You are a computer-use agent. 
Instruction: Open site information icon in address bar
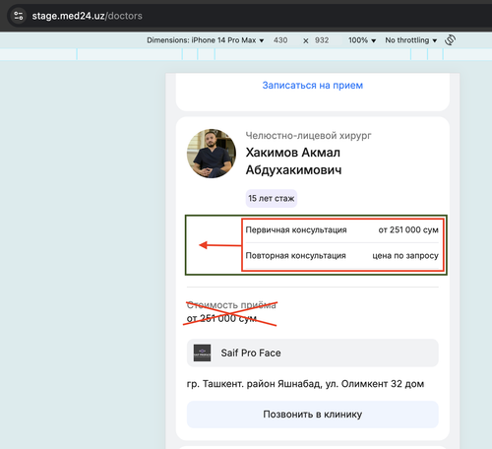[x=19, y=16]
